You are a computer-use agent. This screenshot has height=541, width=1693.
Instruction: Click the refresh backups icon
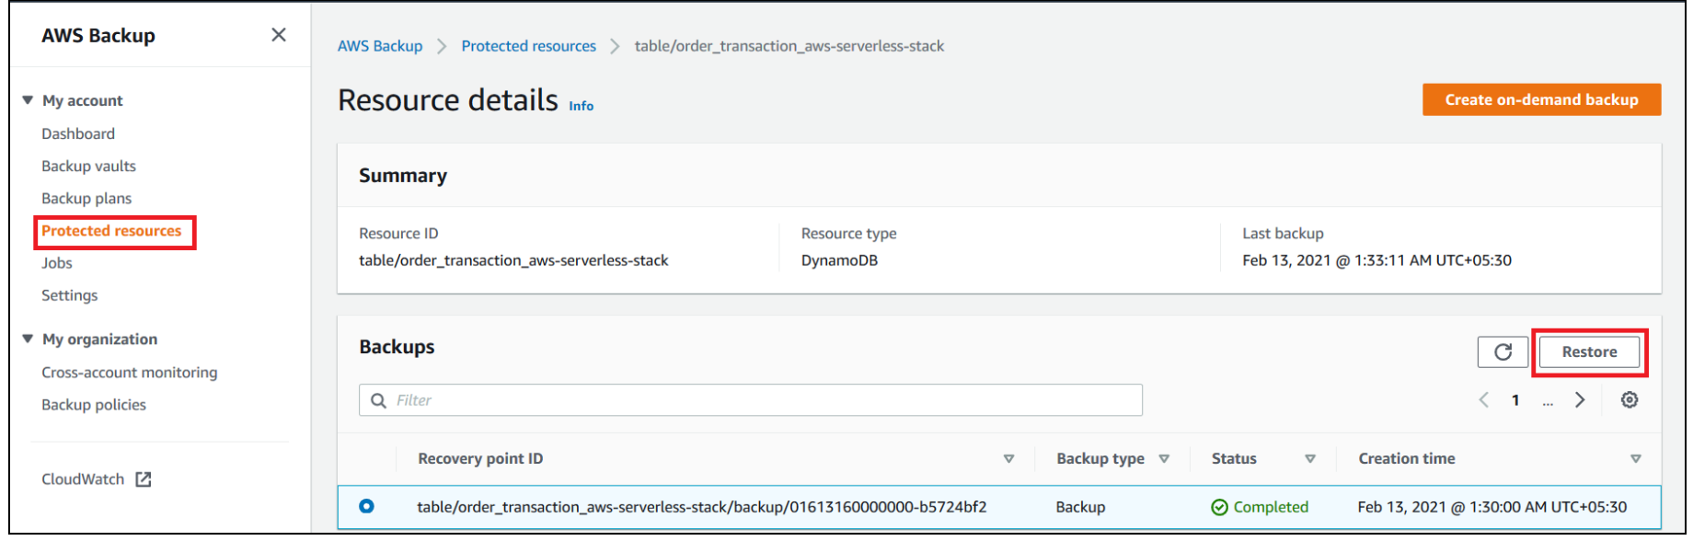pos(1503,352)
